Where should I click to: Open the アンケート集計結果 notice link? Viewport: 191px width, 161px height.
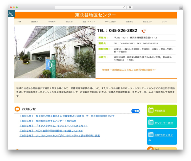pyautogui.click(x=48, y=121)
